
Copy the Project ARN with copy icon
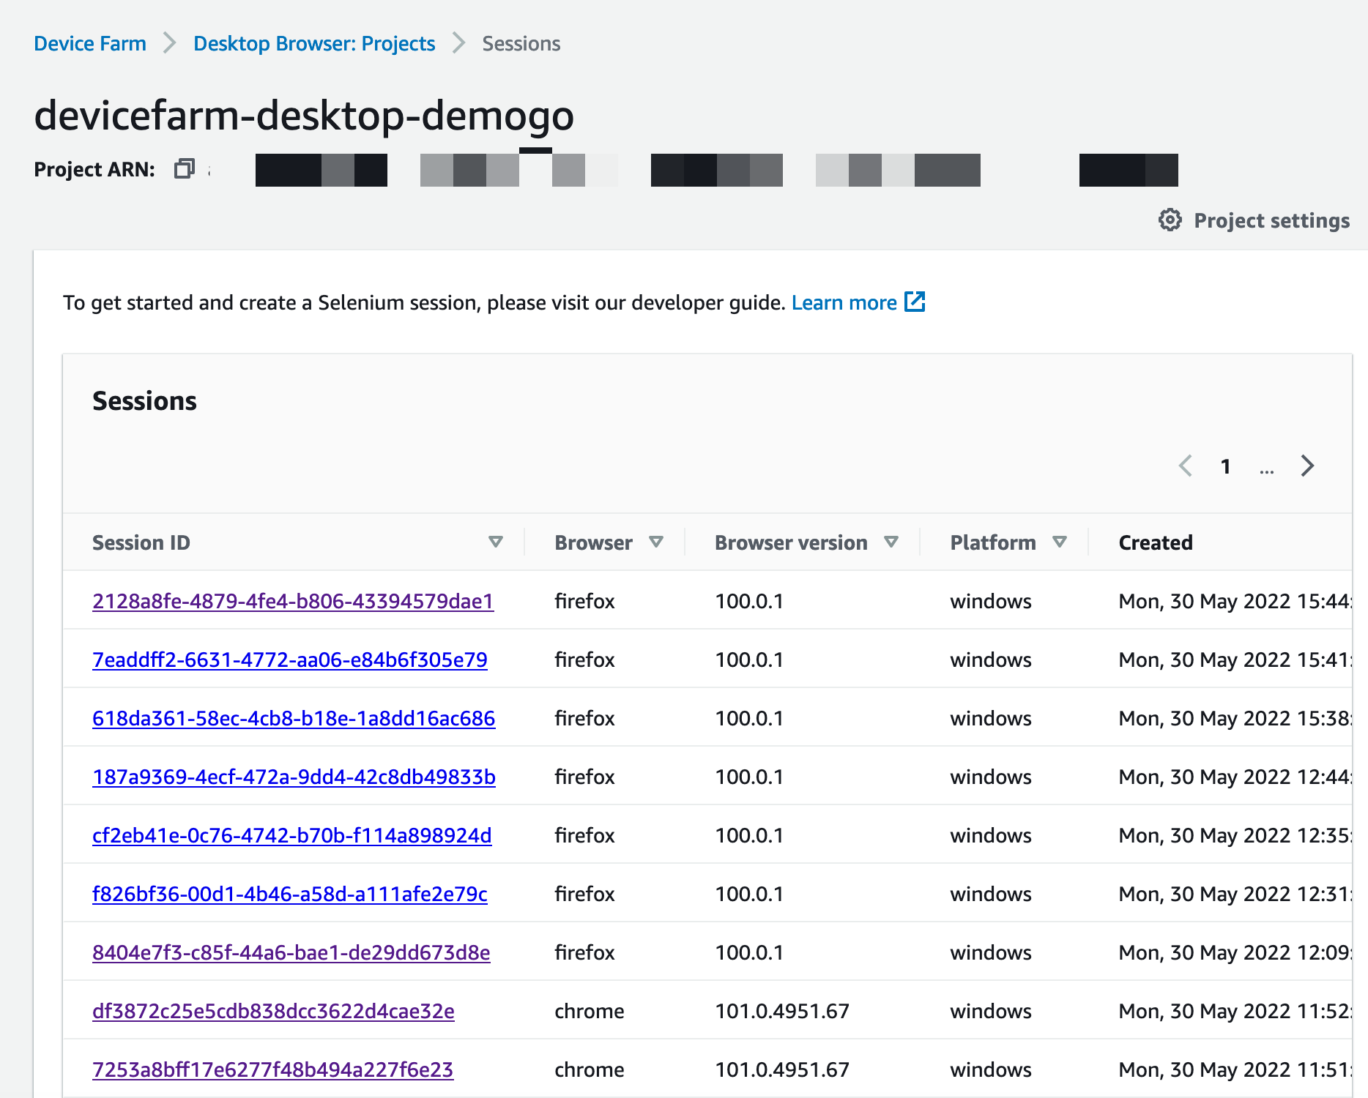185,169
